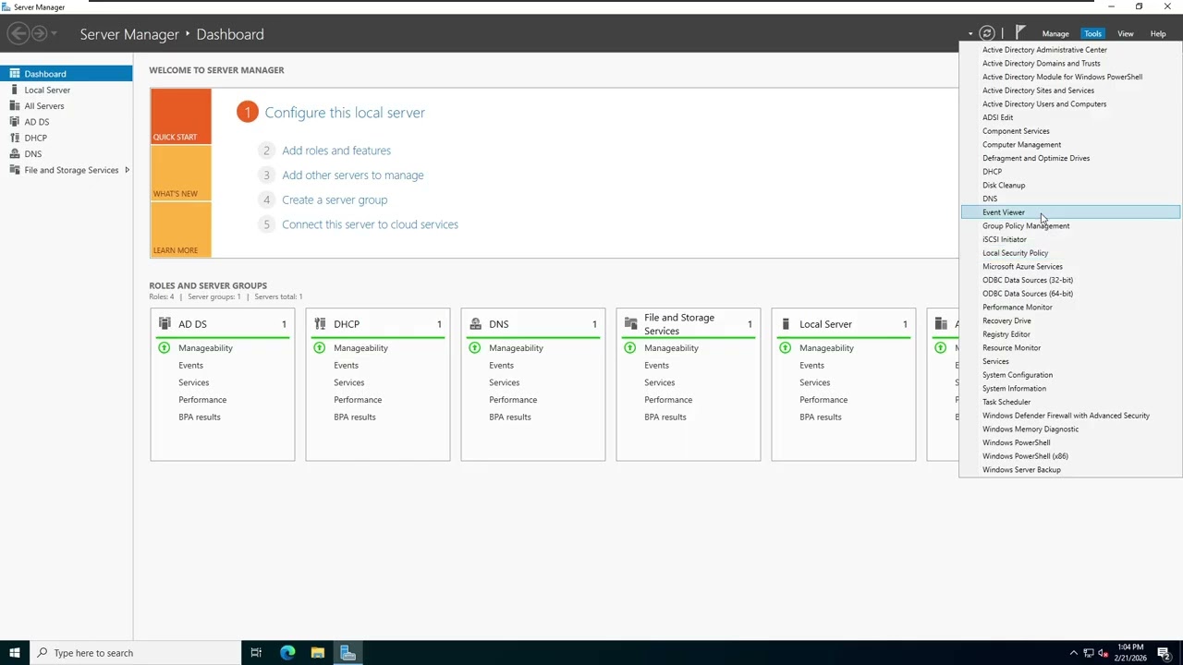Open Services in DHCP tile
The image size is (1183, 665).
click(x=349, y=382)
